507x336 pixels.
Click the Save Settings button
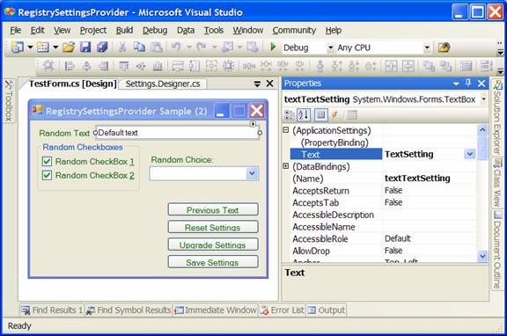coord(213,262)
